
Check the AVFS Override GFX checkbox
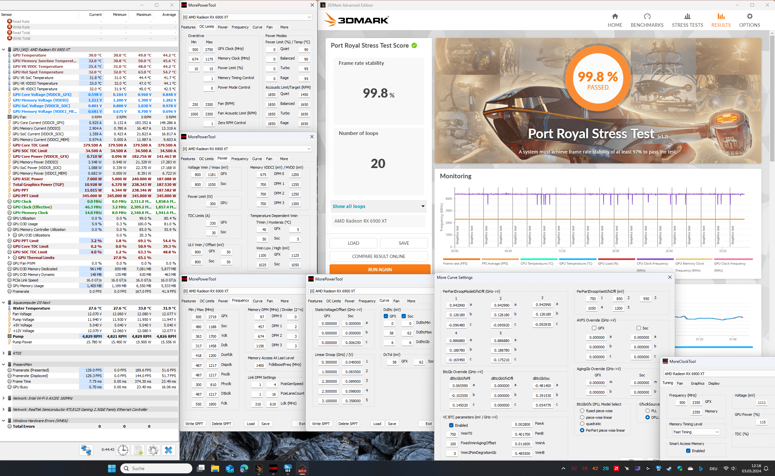594,328
